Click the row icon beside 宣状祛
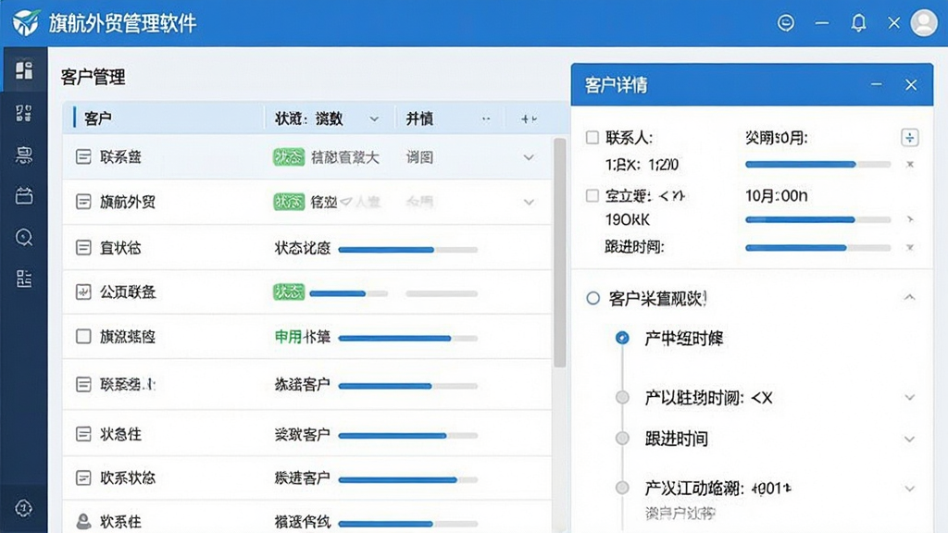Viewport: 948px width, 533px height. [83, 247]
